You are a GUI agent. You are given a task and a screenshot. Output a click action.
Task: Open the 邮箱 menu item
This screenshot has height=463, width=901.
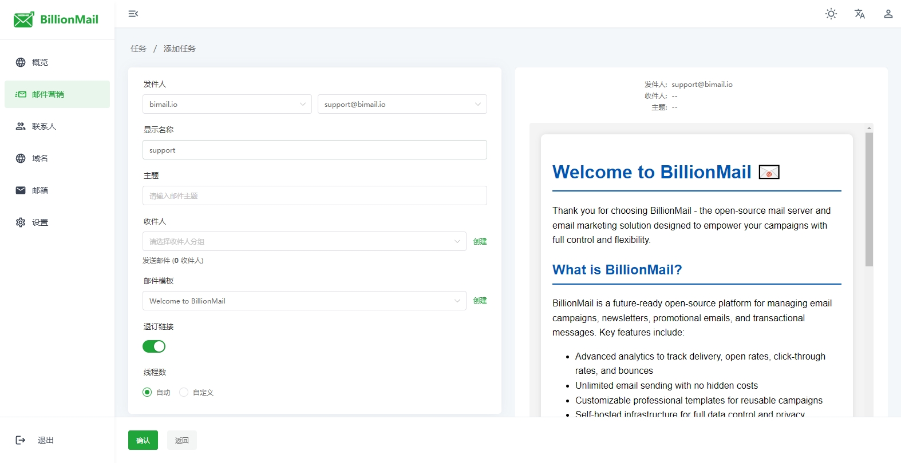coord(57,190)
